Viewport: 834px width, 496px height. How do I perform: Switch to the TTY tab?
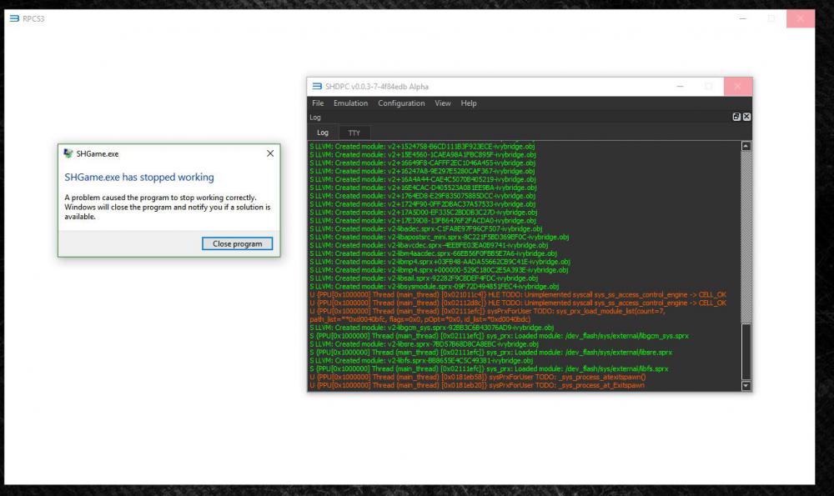(354, 133)
